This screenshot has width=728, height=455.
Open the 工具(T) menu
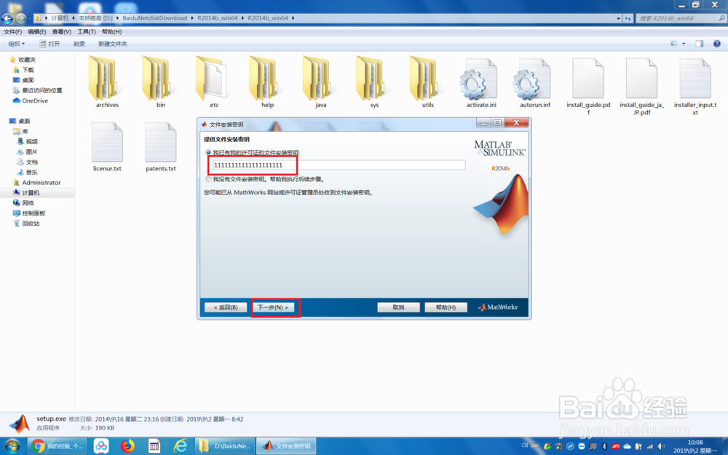(87, 31)
